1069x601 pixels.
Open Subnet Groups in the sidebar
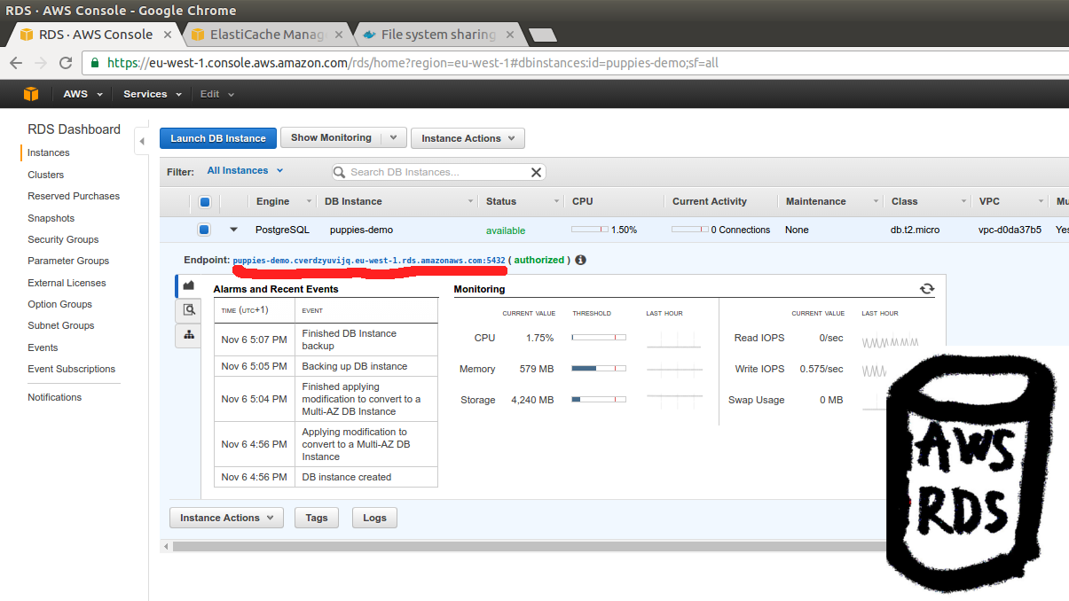59,325
